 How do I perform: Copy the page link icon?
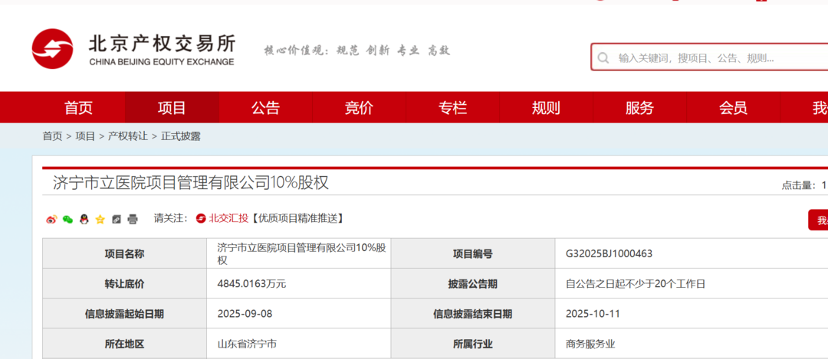(x=117, y=219)
